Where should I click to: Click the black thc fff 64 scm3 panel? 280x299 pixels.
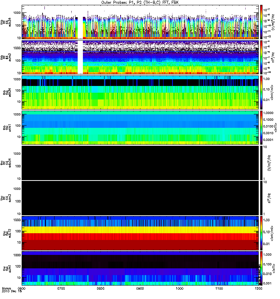point(140,198)
